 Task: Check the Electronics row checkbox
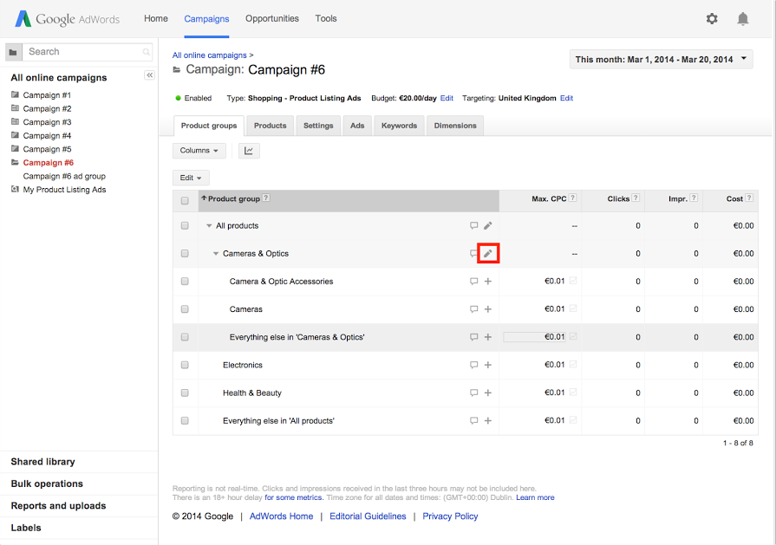click(x=185, y=365)
